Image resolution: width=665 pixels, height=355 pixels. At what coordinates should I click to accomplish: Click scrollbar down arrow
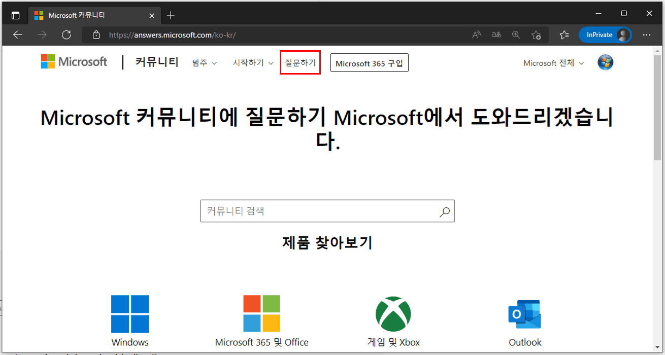coord(658,348)
